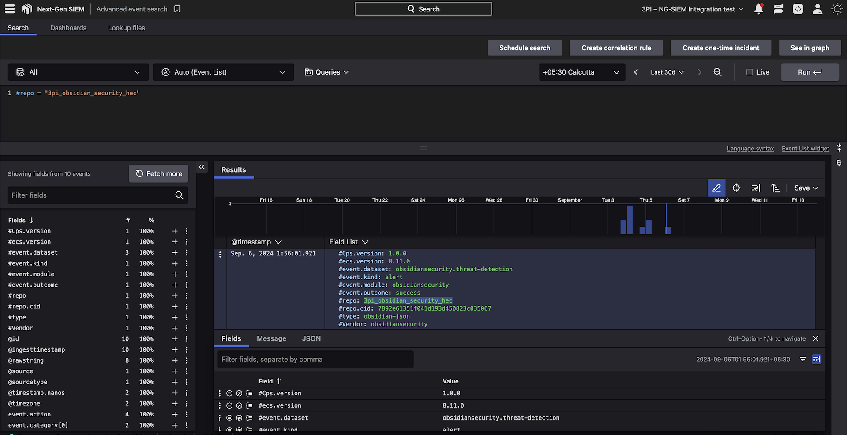The height and width of the screenshot is (435, 847).
Task: Open the +05:30 Calcutta timezone dropdown
Action: [x=581, y=72]
